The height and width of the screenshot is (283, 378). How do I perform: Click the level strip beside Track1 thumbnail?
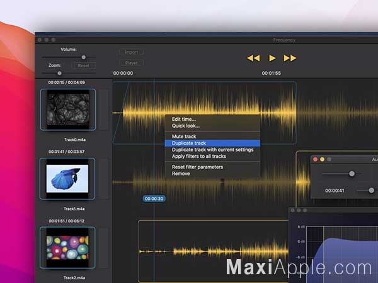(104, 179)
